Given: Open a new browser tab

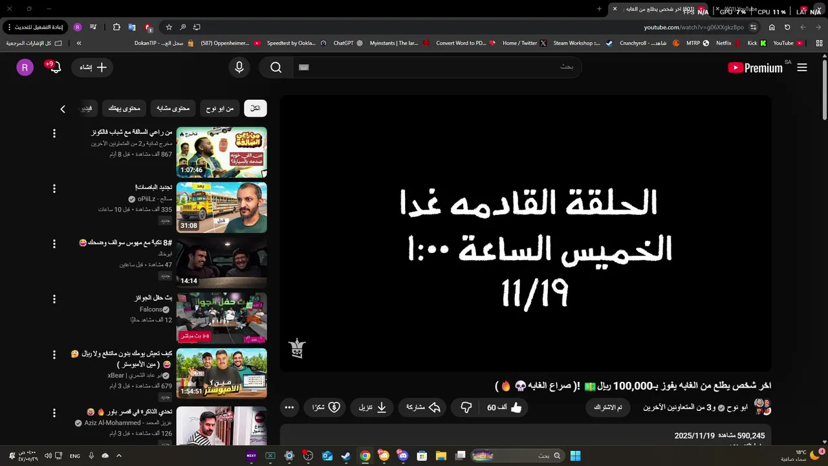Looking at the screenshot, I should (599, 9).
